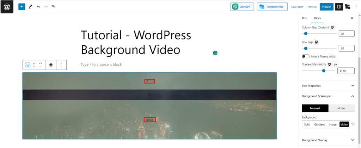Close the settings sidebar

(352, 18)
